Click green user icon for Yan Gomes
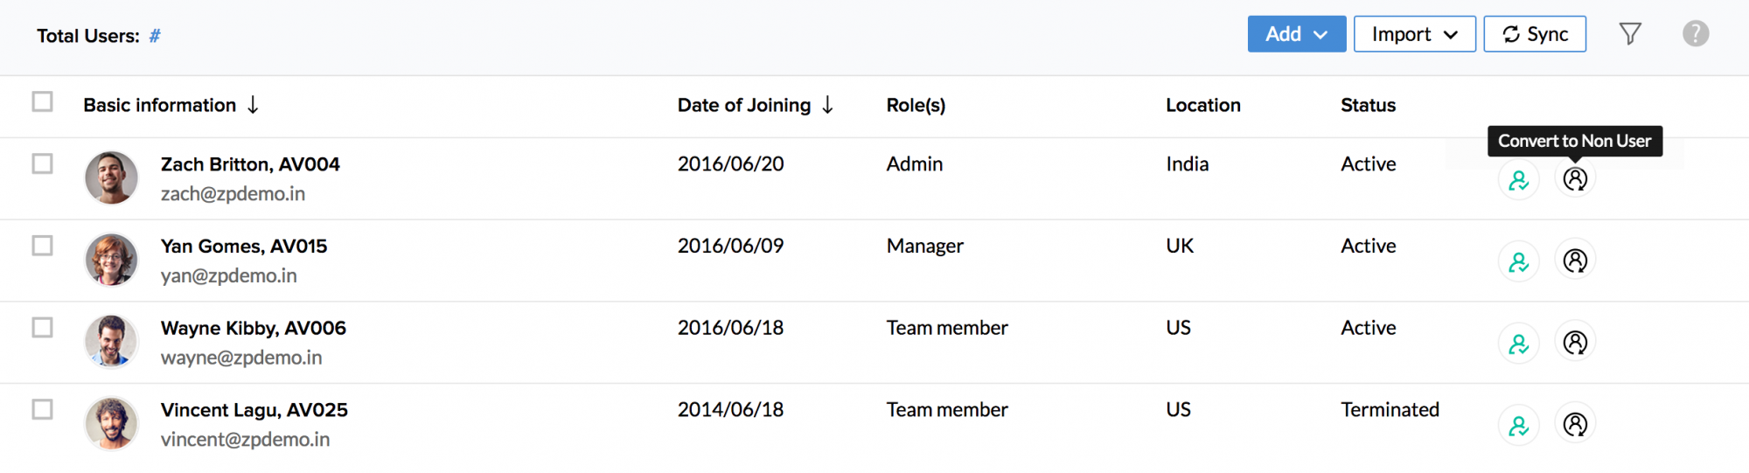 pyautogui.click(x=1519, y=261)
